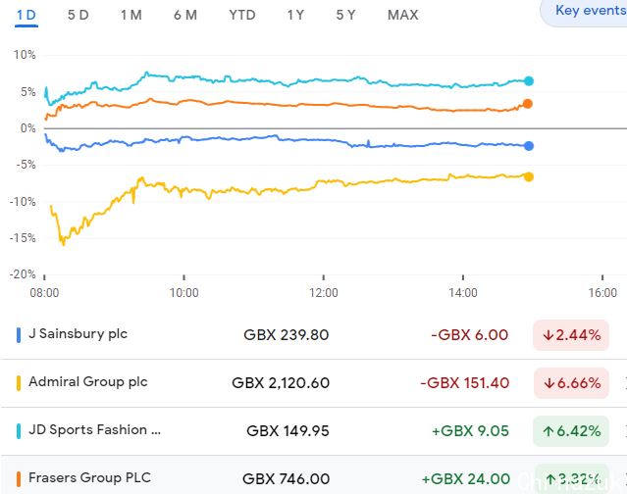
Task: Click the GBX 239.80 price
Action: (x=286, y=335)
